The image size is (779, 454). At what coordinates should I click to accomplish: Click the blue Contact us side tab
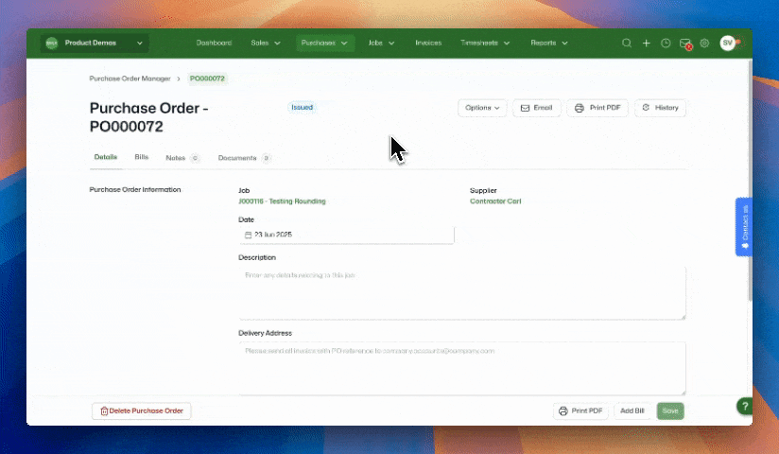tap(744, 227)
